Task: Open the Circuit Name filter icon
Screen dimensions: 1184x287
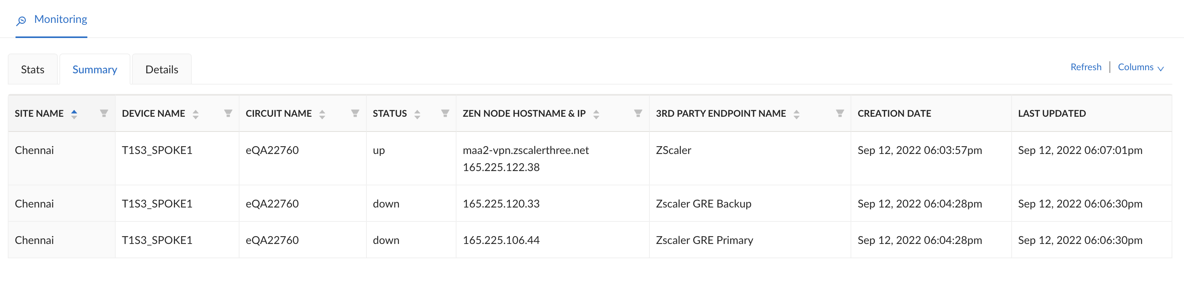Action: [x=355, y=113]
